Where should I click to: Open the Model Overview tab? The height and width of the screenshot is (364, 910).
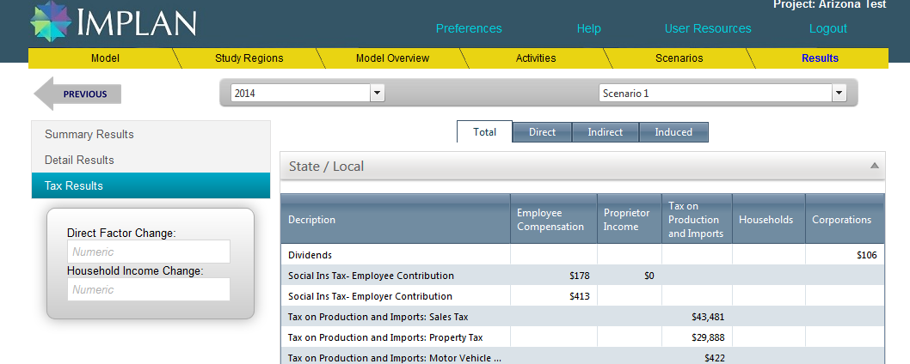click(x=392, y=58)
